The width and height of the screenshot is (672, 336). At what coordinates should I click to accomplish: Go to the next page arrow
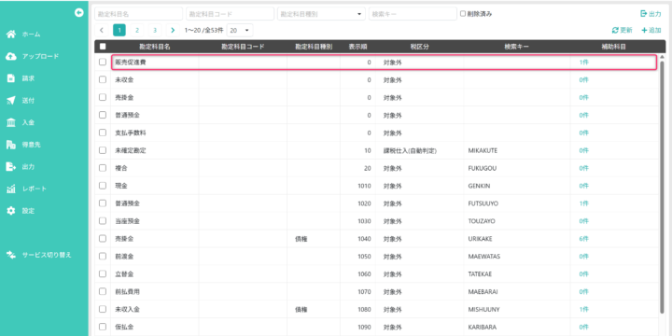[x=173, y=30]
